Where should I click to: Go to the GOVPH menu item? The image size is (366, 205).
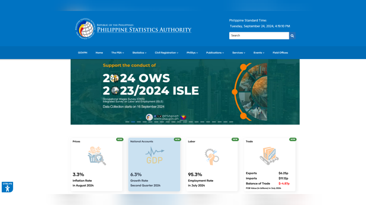[83, 52]
